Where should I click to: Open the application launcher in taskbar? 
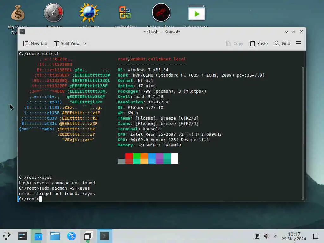coord(7,236)
